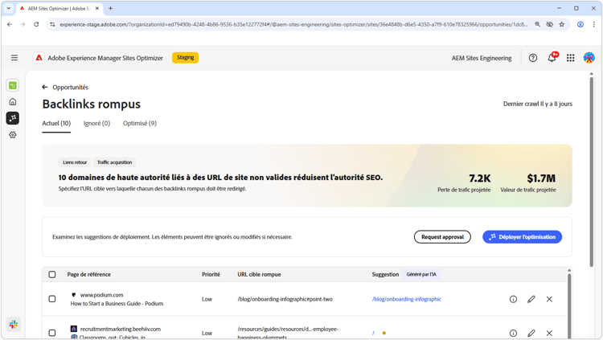Viewport: 603px width, 340px height.
Task: Open the hamburger navigation menu
Action: [14, 58]
